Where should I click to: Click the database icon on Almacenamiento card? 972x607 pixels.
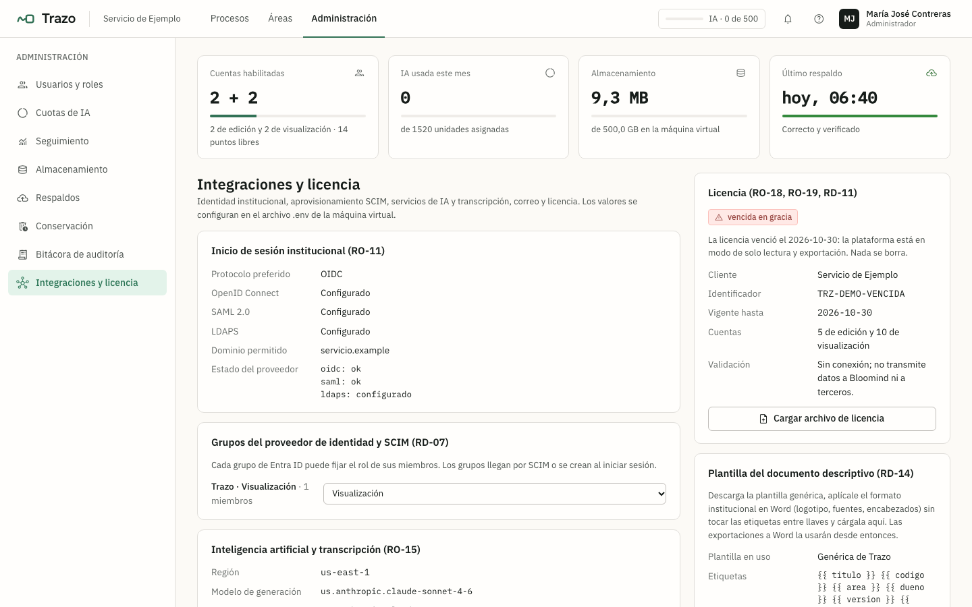click(741, 73)
